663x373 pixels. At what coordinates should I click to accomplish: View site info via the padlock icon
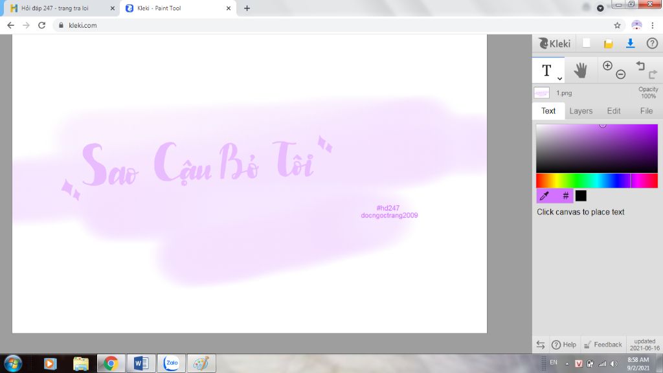click(61, 25)
